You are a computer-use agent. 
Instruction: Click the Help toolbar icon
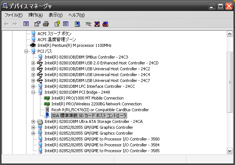[57, 24]
